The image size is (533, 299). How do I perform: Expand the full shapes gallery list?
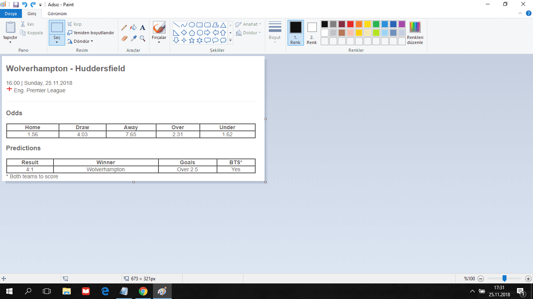pyautogui.click(x=230, y=40)
